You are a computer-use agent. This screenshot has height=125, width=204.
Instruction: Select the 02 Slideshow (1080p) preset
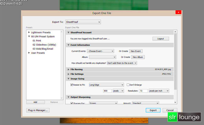pyautogui.click(x=44, y=45)
